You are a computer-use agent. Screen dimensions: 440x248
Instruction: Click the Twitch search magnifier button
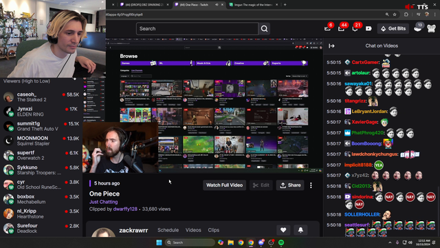pos(264,29)
